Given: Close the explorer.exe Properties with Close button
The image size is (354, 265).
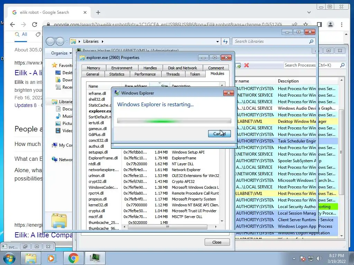Looking at the screenshot, I should [x=217, y=242].
